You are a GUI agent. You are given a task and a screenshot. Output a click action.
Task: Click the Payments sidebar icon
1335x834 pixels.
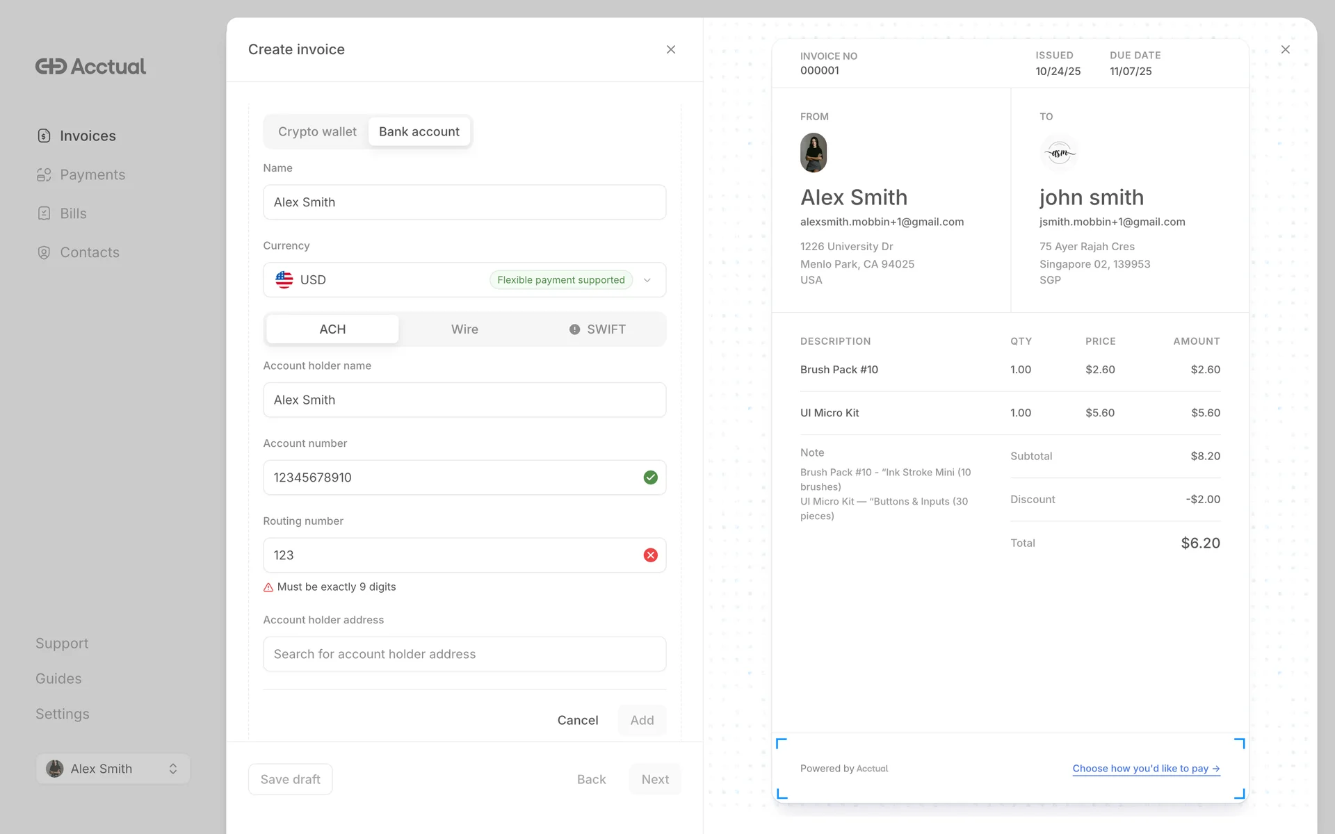(x=44, y=174)
